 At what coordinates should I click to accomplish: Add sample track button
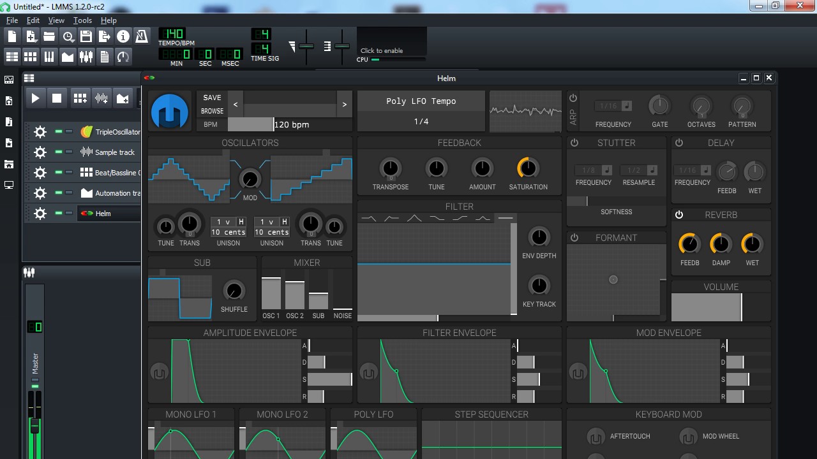tap(101, 98)
